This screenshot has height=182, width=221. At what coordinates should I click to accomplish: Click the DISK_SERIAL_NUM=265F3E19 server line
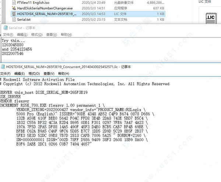44,92
